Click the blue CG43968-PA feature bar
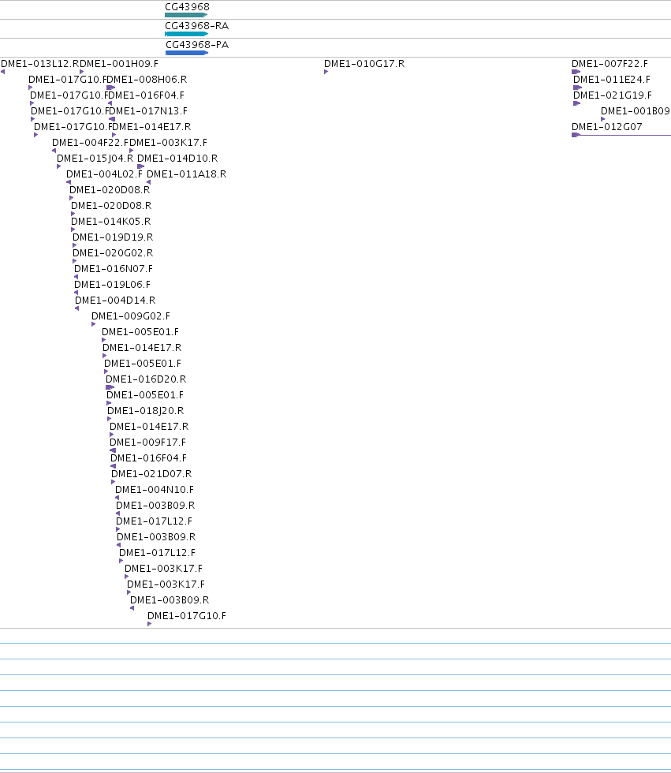This screenshot has width=671, height=773. pos(187,52)
